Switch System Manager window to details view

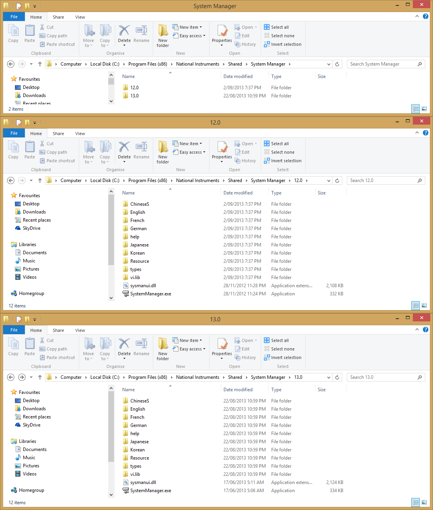[x=416, y=109]
